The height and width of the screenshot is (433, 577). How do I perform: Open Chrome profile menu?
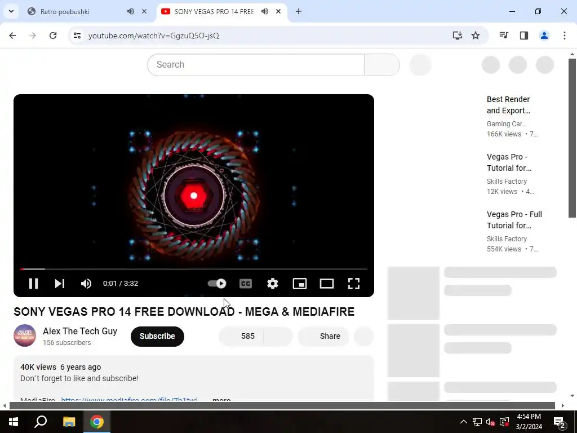(544, 36)
